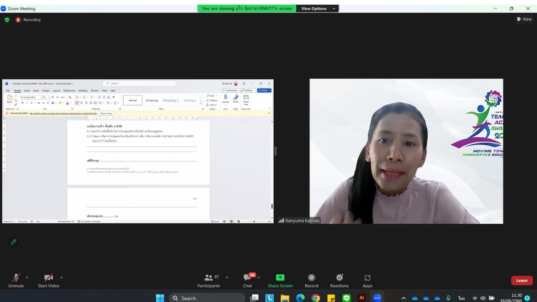Start Video using the camera button
This screenshot has width=537, height=302.
[x=48, y=278]
